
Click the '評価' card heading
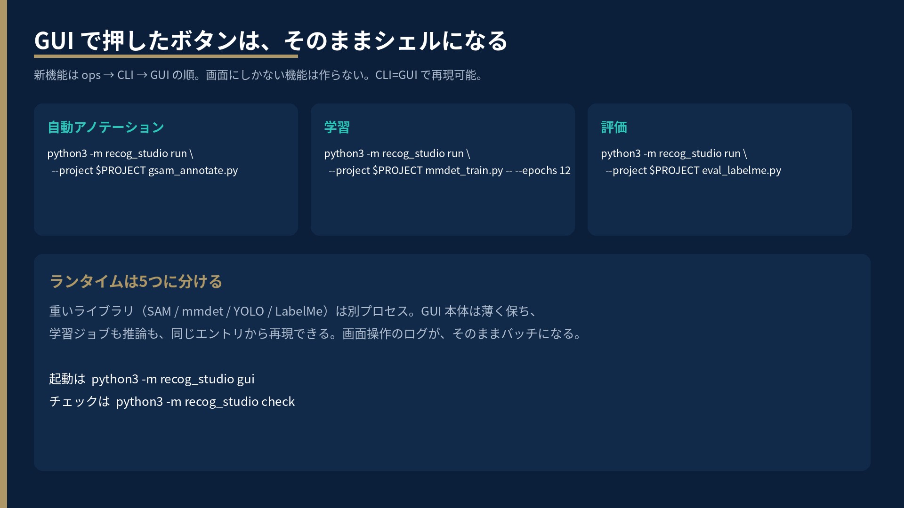point(613,127)
